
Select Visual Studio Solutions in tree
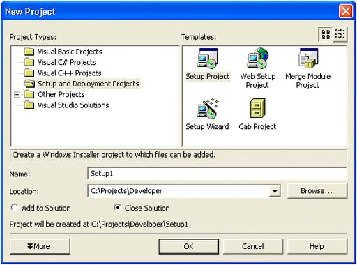click(73, 105)
